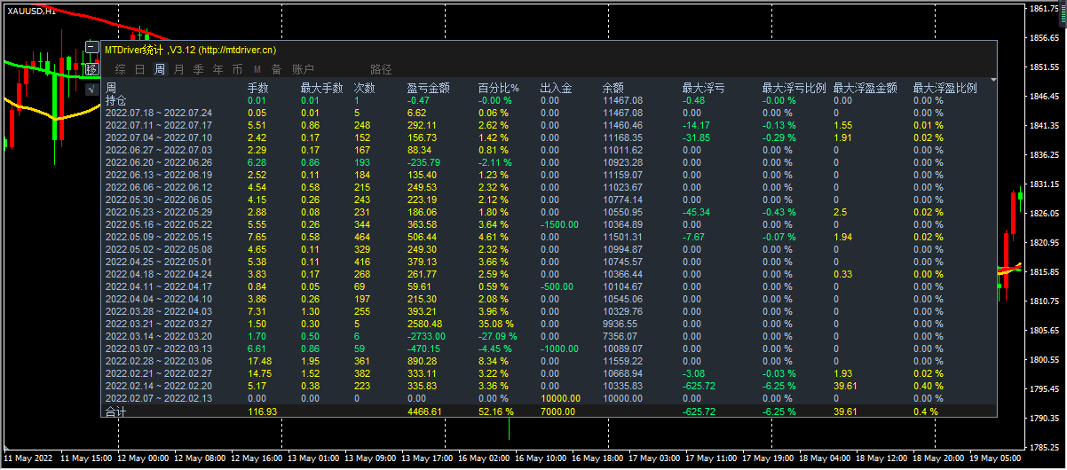Select the 周 weekly tab
Viewport: 1067px width, 470px height.
pos(159,69)
